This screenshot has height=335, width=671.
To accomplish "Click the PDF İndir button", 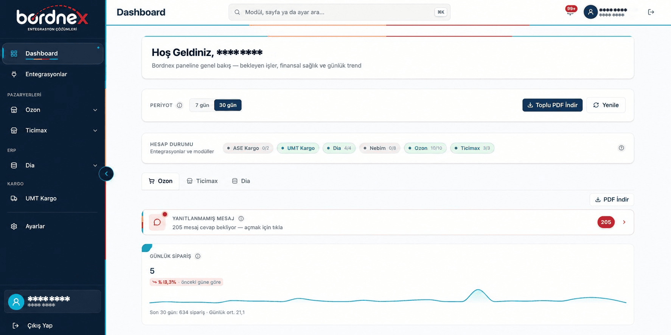I will tap(612, 199).
